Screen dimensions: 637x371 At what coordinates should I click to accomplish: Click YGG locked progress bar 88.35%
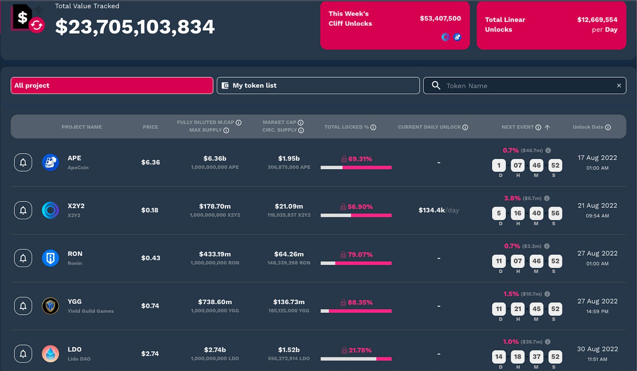tap(356, 311)
